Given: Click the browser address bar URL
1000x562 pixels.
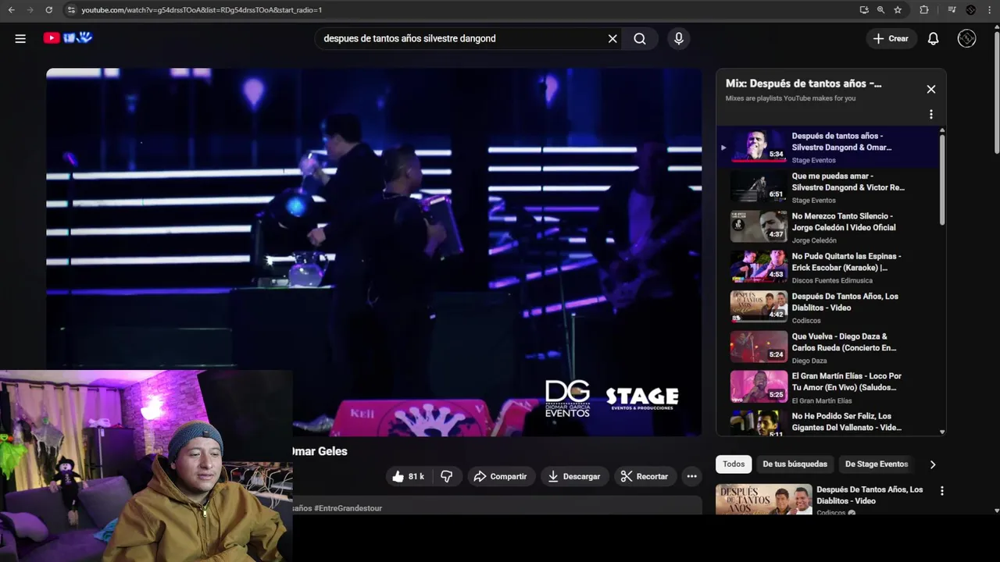Looking at the screenshot, I should click(202, 10).
